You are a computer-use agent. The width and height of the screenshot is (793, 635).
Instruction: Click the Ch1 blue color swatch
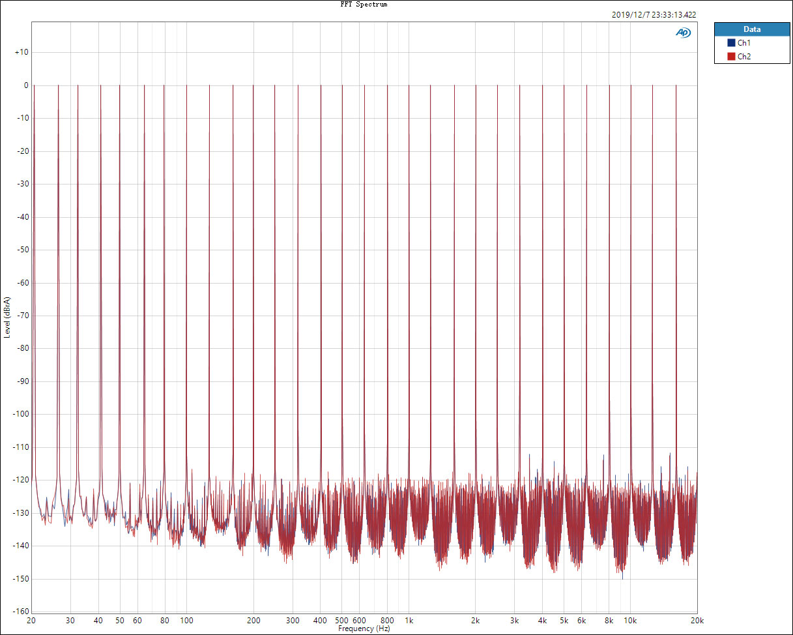pos(731,42)
